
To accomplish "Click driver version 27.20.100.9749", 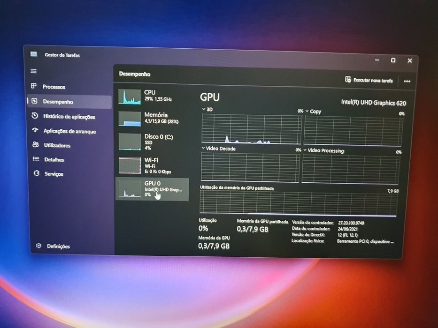I will click(x=351, y=223).
